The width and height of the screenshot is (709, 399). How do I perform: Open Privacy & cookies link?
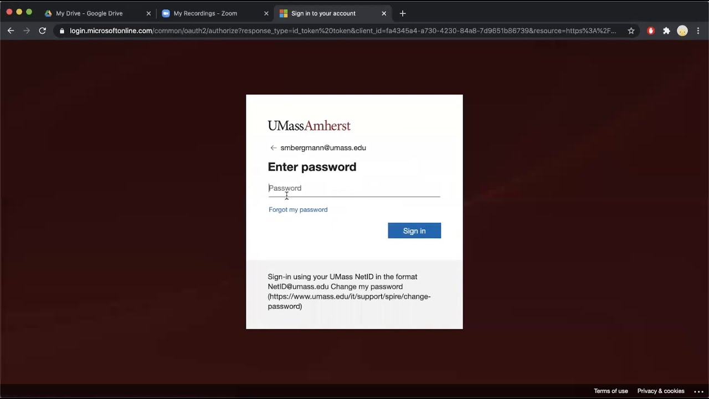click(x=660, y=391)
